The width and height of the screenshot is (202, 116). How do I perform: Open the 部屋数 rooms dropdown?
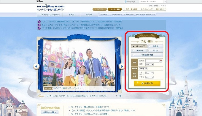point(143,69)
